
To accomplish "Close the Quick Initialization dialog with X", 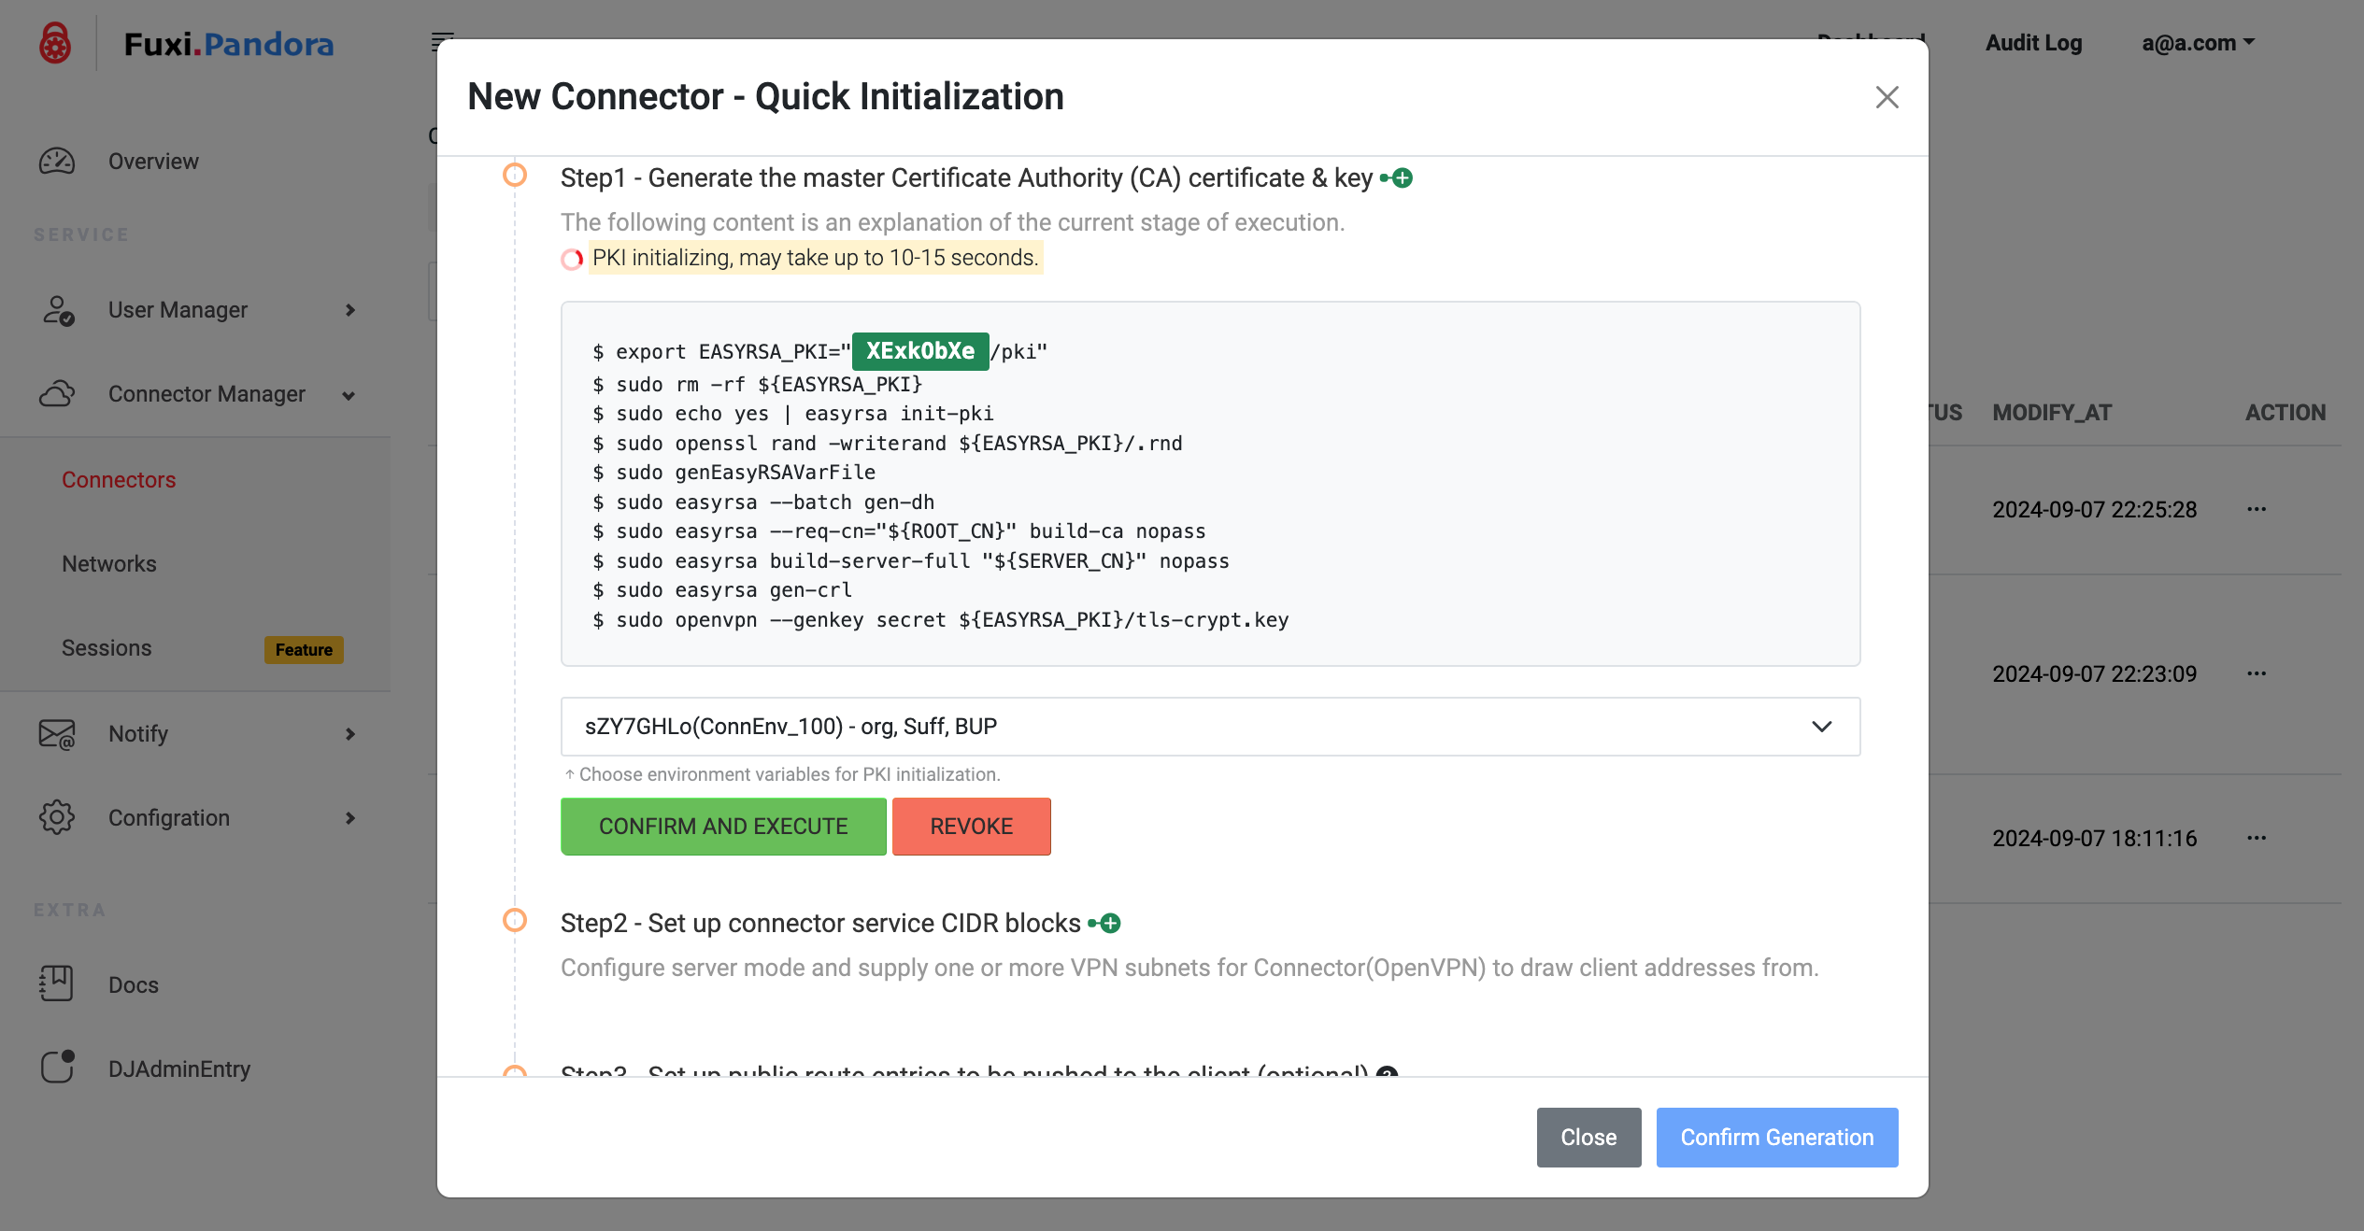I will (1887, 97).
